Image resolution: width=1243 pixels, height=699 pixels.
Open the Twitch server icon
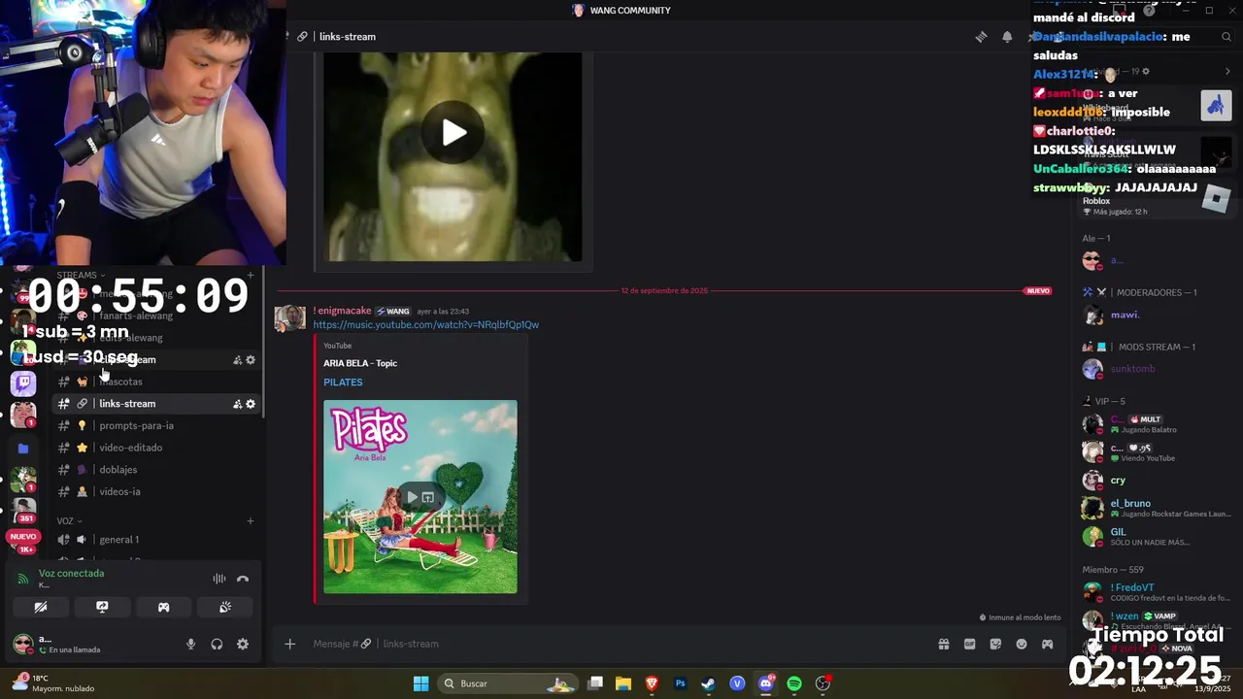(23, 384)
